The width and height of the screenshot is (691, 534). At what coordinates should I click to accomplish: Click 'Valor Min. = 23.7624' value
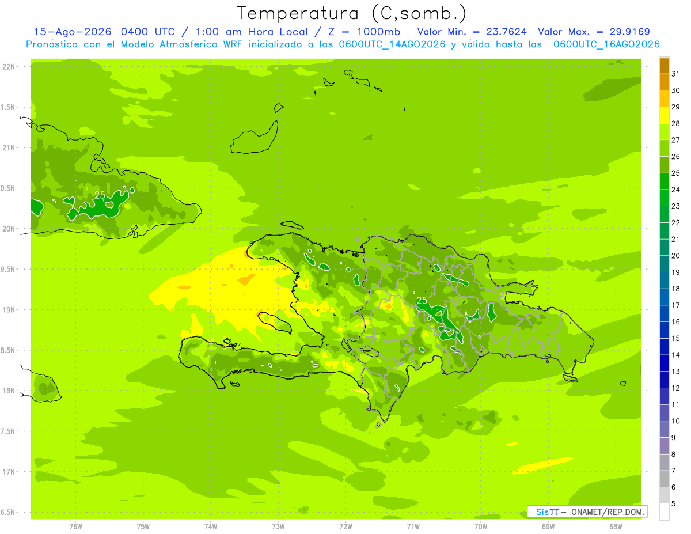point(472,32)
